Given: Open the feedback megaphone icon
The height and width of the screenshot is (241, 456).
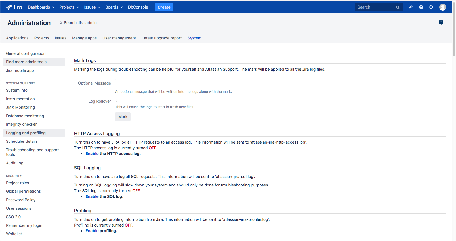Looking at the screenshot, I should point(411,7).
